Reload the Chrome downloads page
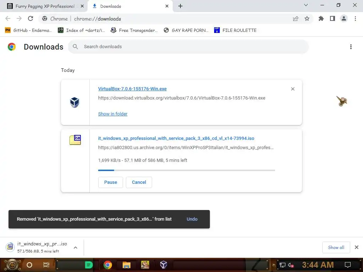363x272 pixels. point(30,18)
